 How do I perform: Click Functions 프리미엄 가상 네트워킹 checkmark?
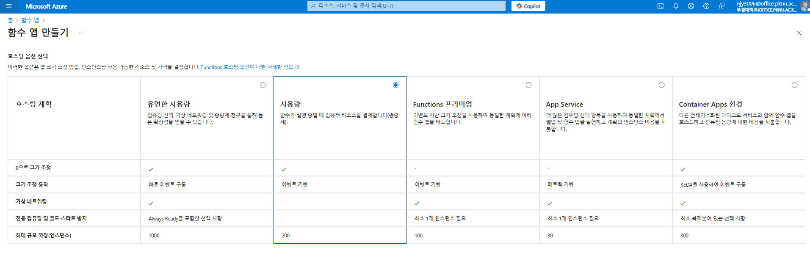coord(417,203)
